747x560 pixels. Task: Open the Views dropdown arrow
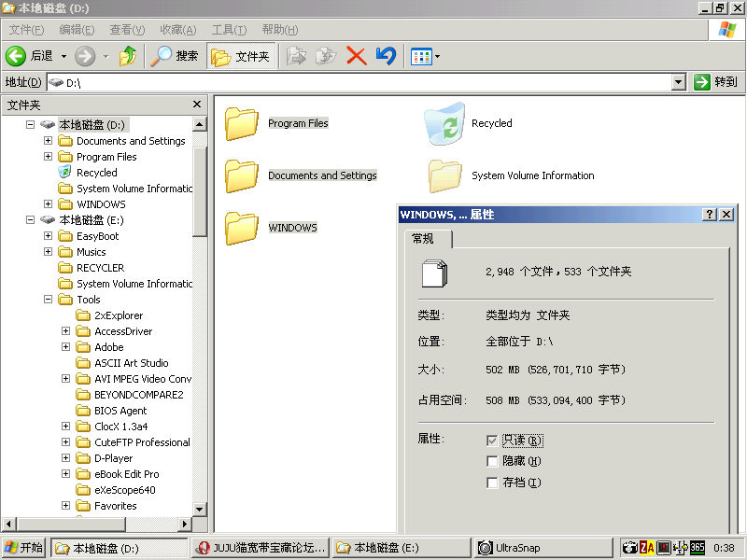437,57
